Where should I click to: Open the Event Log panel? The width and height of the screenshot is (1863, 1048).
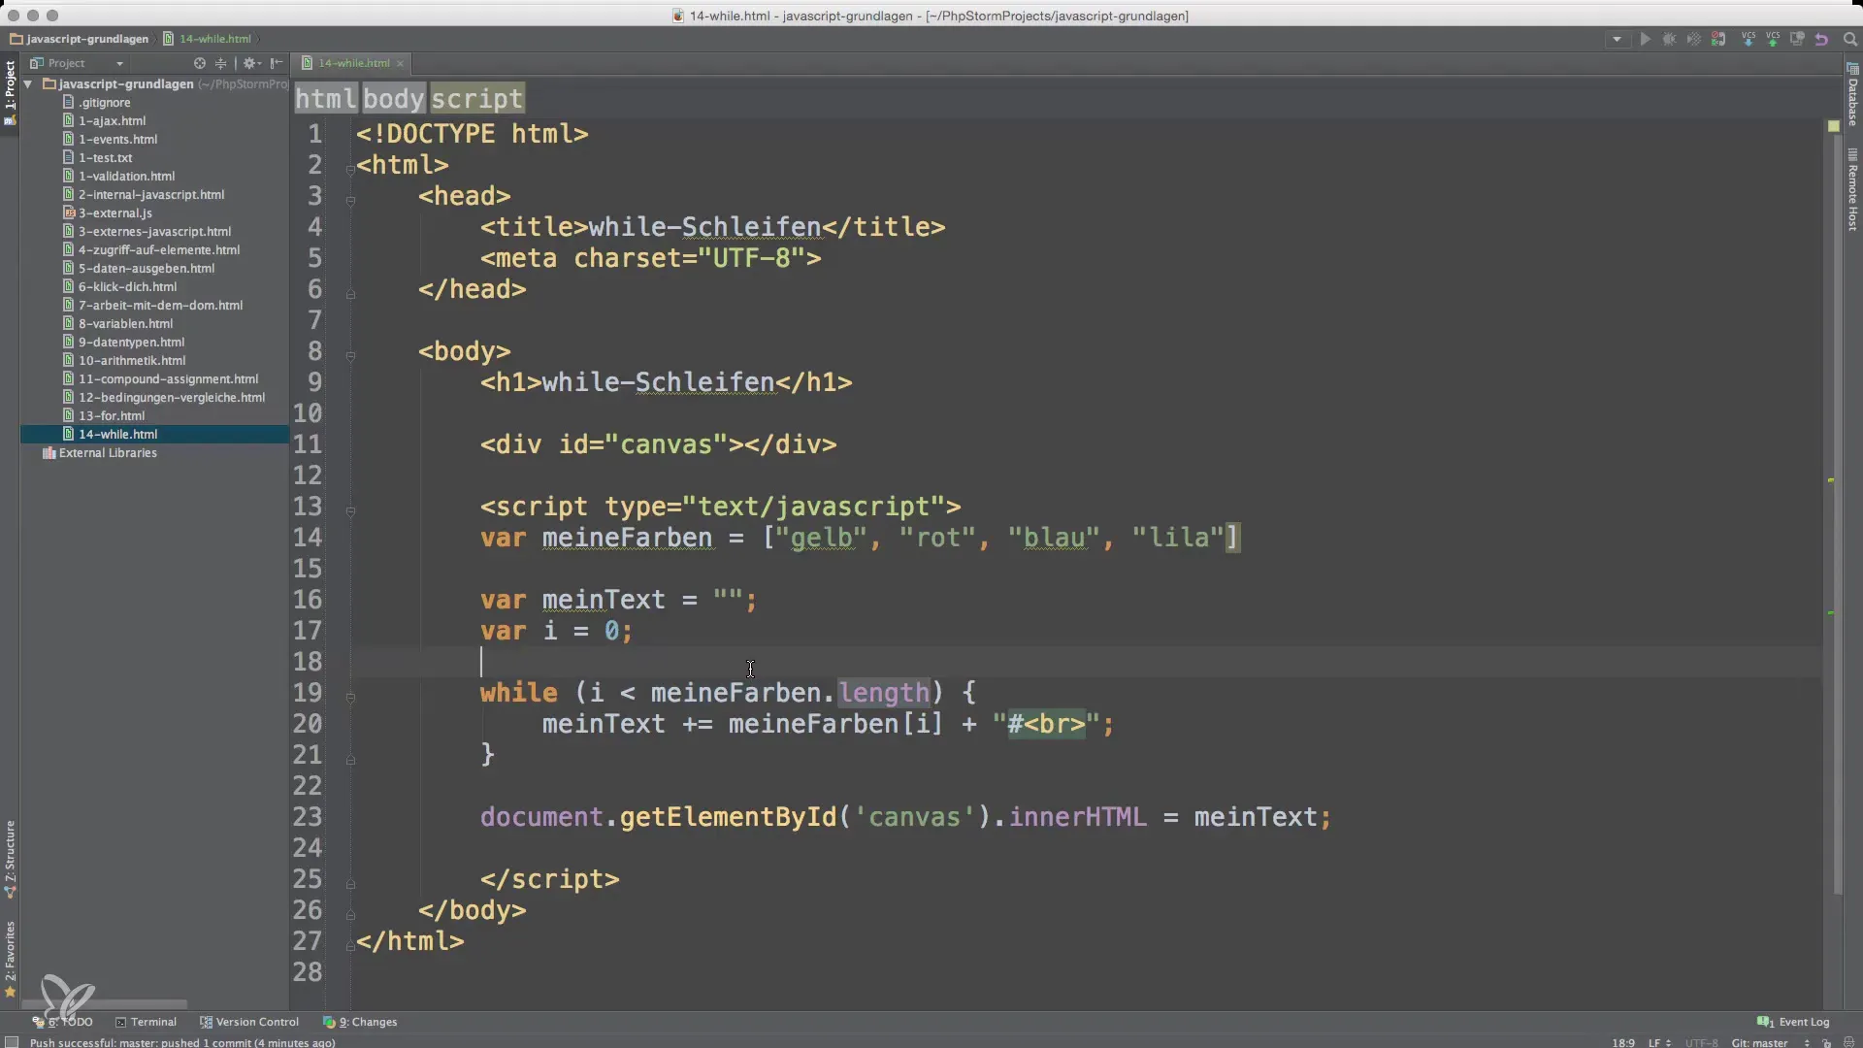tap(1793, 1022)
